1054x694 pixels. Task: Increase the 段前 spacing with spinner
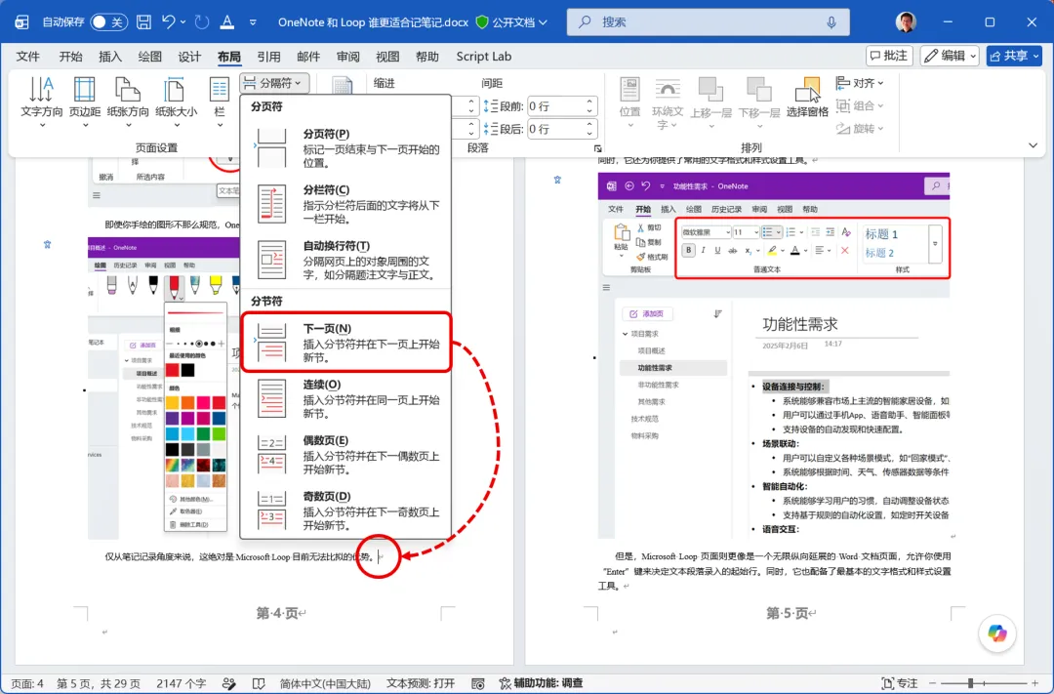(x=589, y=102)
